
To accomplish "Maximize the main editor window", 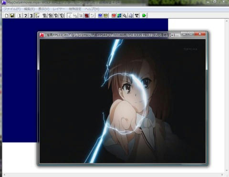I will (x=215, y=2).
